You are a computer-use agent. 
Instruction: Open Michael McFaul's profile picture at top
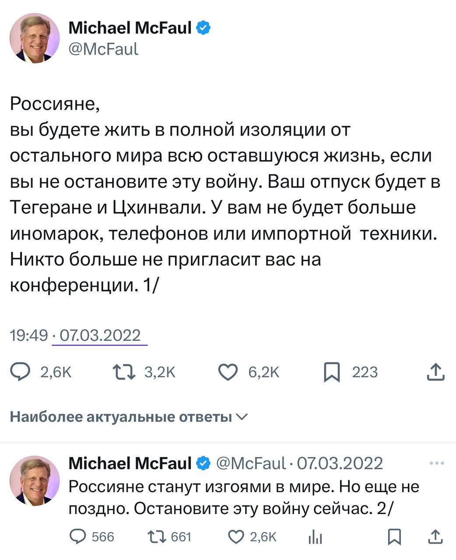(35, 38)
